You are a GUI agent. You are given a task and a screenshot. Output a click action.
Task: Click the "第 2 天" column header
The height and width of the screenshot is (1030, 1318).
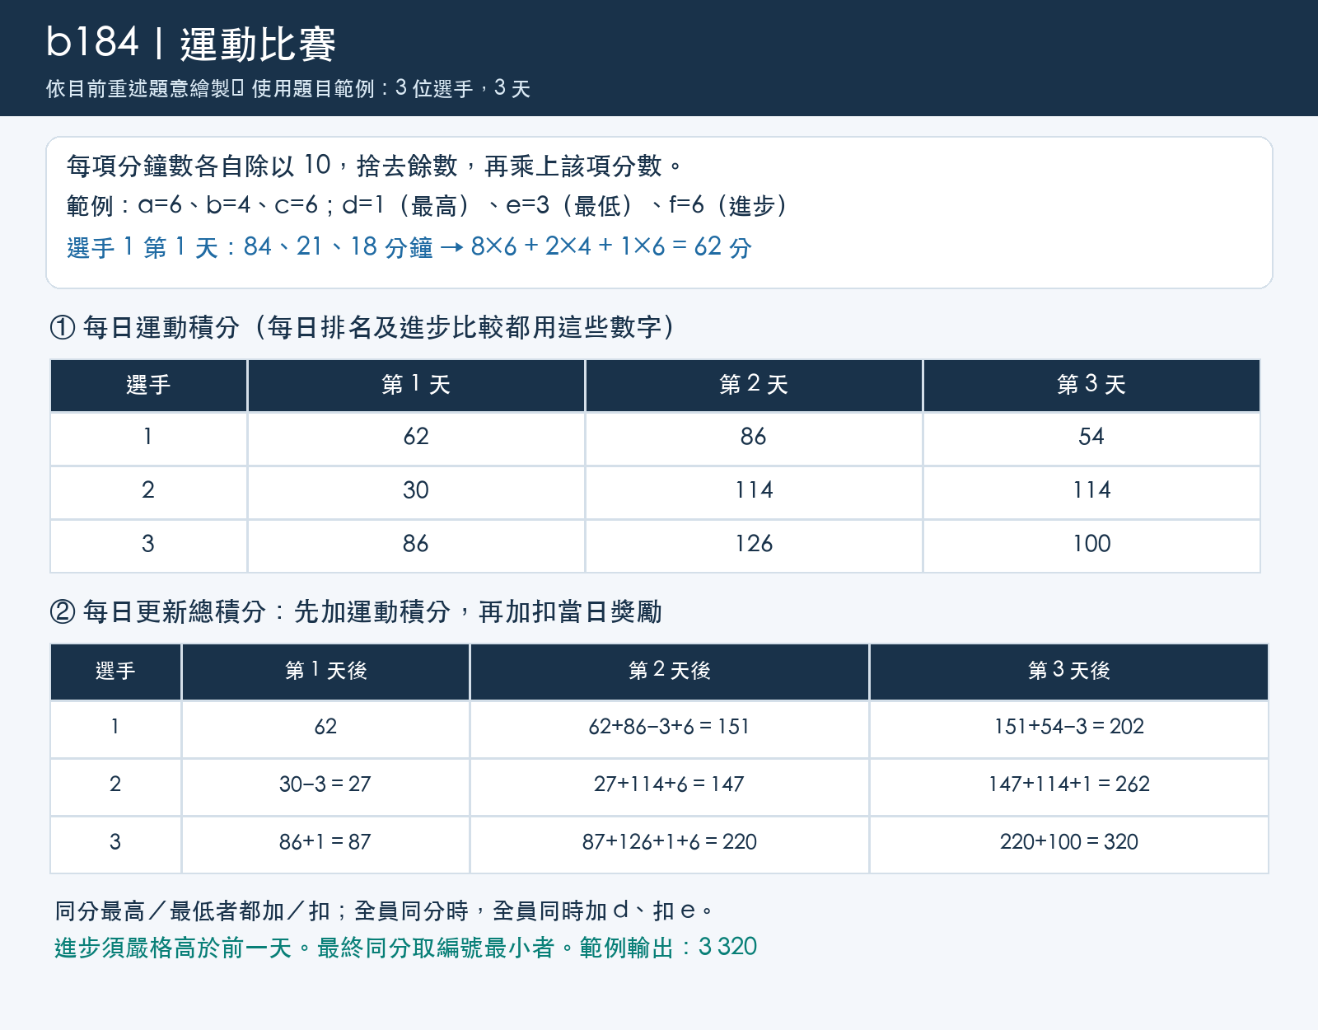tap(754, 385)
